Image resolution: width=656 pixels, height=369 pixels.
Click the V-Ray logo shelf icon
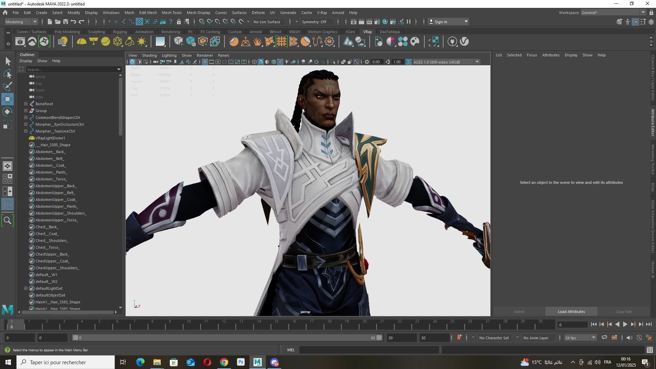pyautogui.click(x=464, y=42)
